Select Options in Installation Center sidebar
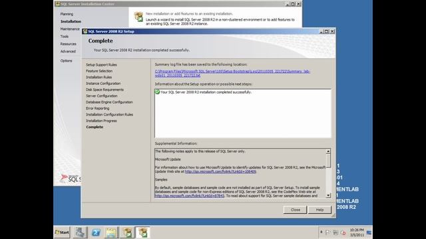Image resolution: width=426 pixels, height=239 pixels. pos(67,60)
